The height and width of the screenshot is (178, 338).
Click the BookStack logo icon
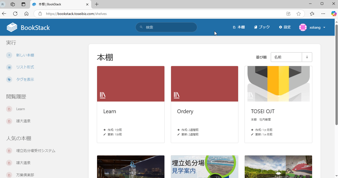point(12,27)
